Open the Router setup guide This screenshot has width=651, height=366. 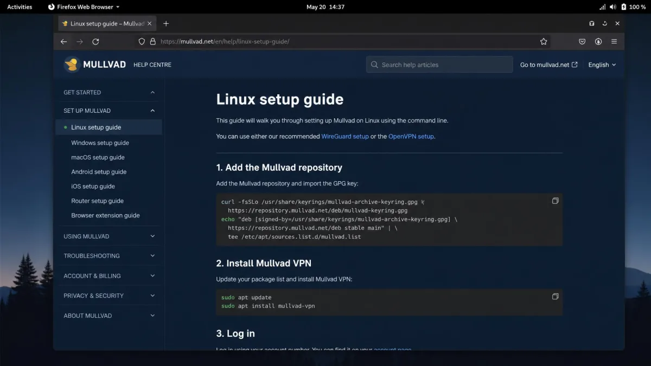click(98, 201)
